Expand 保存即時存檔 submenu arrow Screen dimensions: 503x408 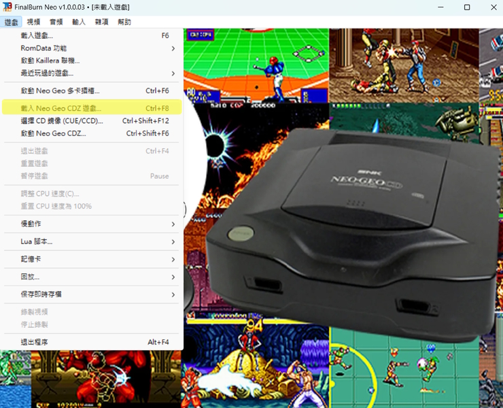(x=173, y=294)
